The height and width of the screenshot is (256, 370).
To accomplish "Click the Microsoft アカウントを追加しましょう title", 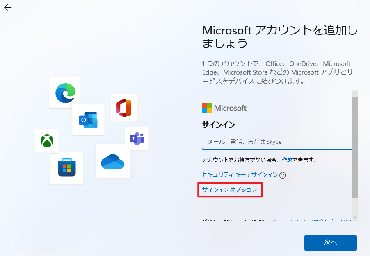I will [x=280, y=37].
